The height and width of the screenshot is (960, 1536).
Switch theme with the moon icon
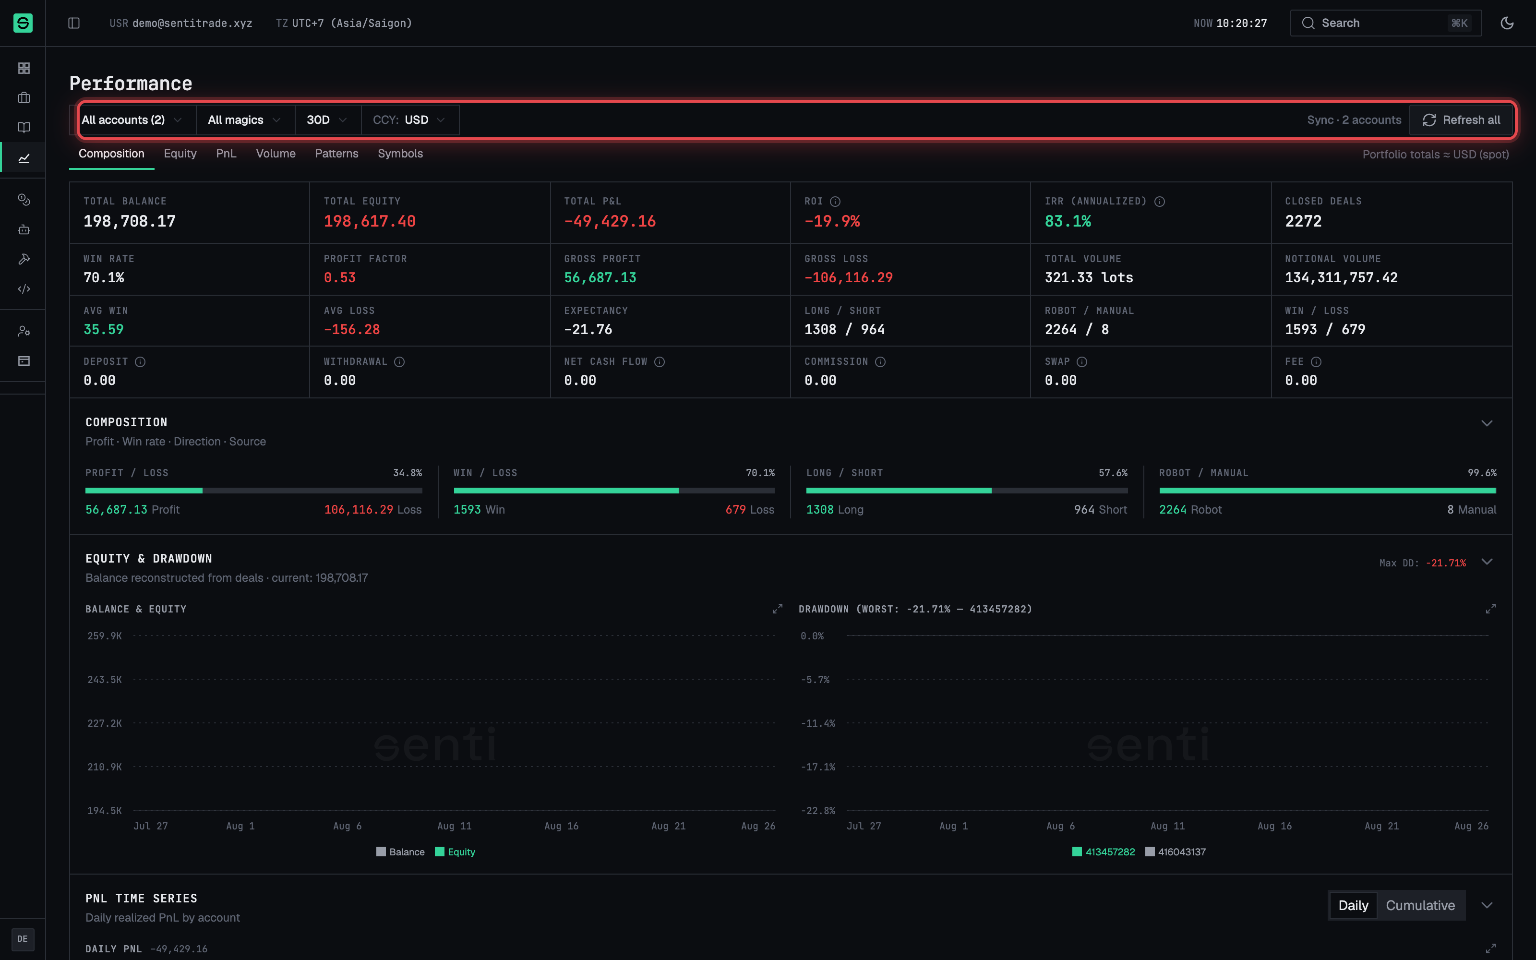click(1507, 23)
